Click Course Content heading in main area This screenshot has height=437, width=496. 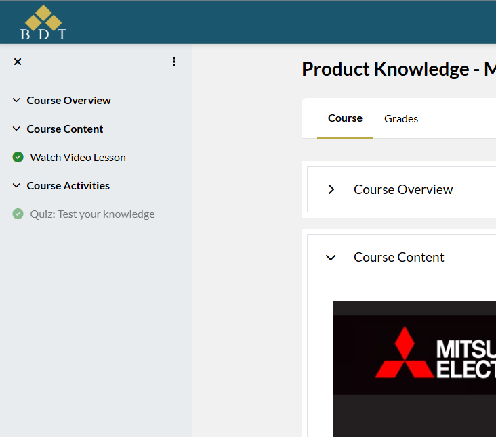(399, 257)
